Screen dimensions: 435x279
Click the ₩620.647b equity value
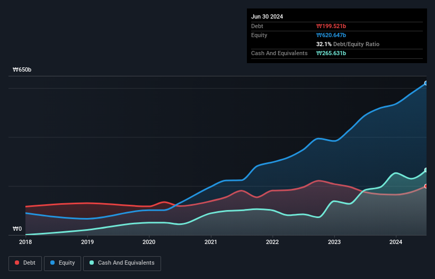pos(331,35)
